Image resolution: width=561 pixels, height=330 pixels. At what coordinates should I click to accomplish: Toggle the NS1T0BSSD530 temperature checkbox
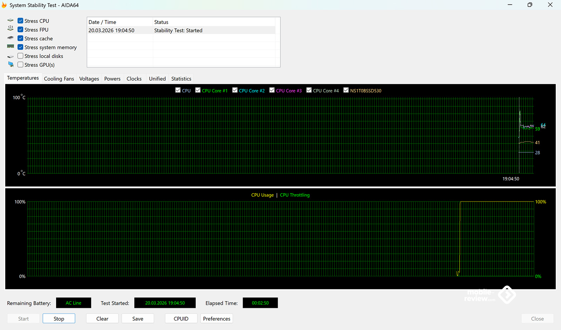click(346, 90)
